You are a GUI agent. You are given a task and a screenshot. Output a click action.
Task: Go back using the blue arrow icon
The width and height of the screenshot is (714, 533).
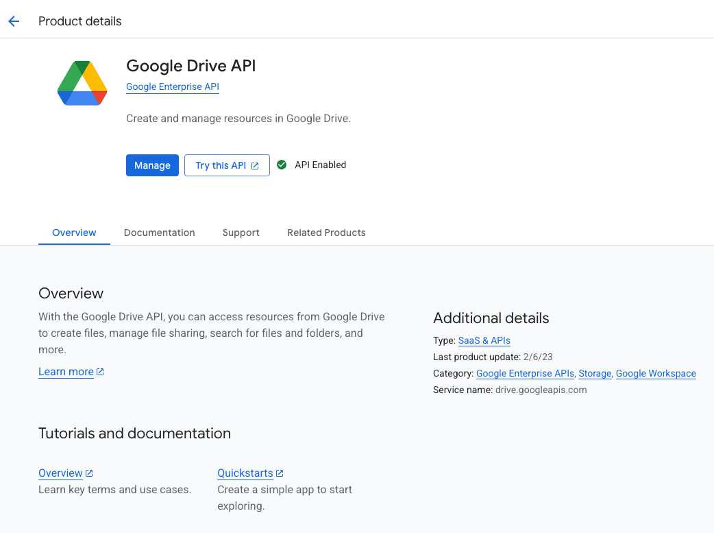click(x=14, y=21)
